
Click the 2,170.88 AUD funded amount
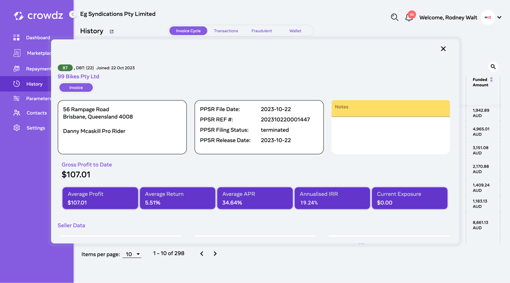coord(480,169)
